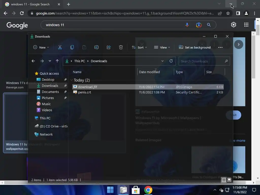The image size is (260, 195).
Task: Open Chrome profile avatar menu
Action: [x=246, y=13]
